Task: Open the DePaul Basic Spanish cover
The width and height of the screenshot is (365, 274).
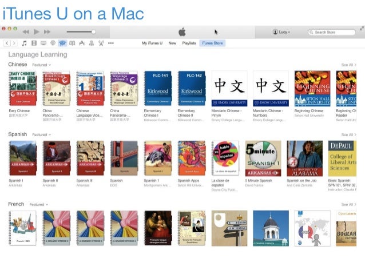Action: click(x=342, y=158)
